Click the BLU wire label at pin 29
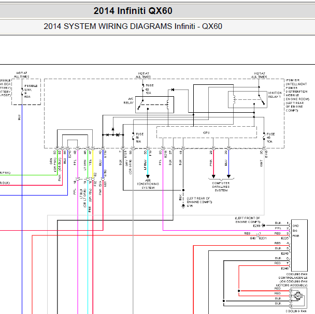 [x=226, y=162]
